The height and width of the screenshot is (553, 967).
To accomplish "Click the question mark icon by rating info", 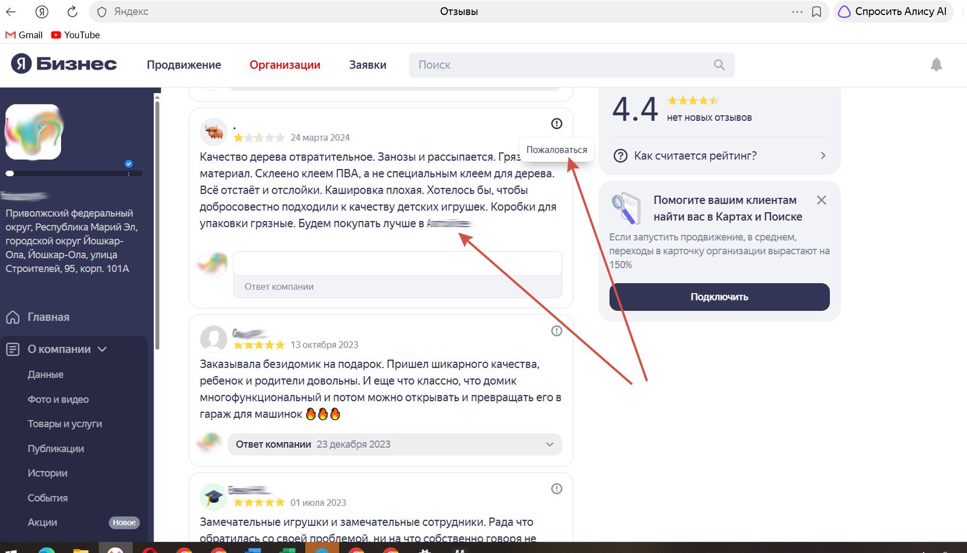I will tap(620, 156).
